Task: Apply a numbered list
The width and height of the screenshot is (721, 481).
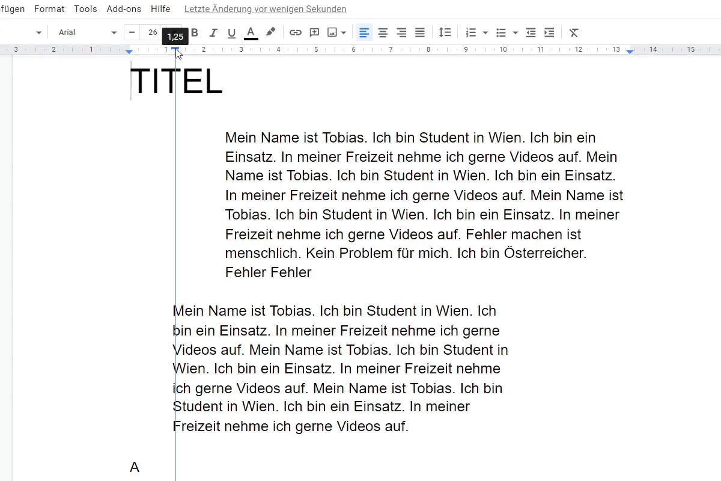Action: tap(471, 32)
